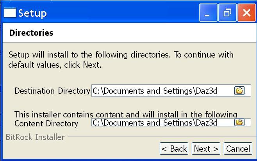Viewport: 257px width, 161px height.
Task: Click the Setup window icon in title bar
Action: pos(9,13)
